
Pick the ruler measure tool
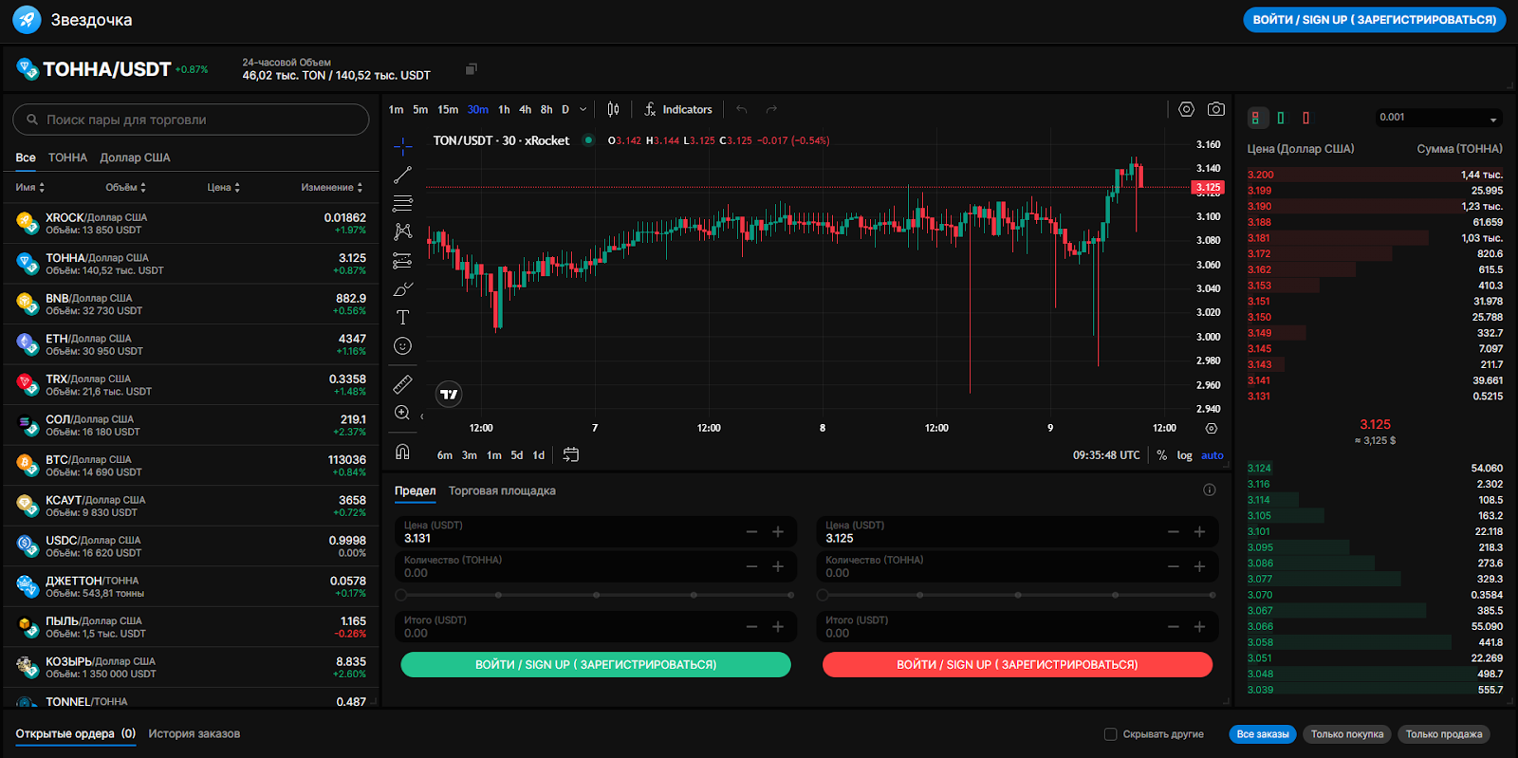tap(402, 384)
